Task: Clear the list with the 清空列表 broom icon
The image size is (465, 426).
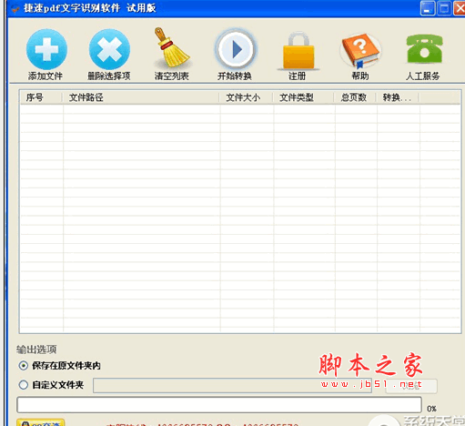Action: 172,47
